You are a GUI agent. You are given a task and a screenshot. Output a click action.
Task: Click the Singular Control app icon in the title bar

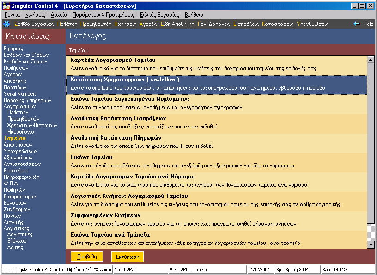(6, 6)
